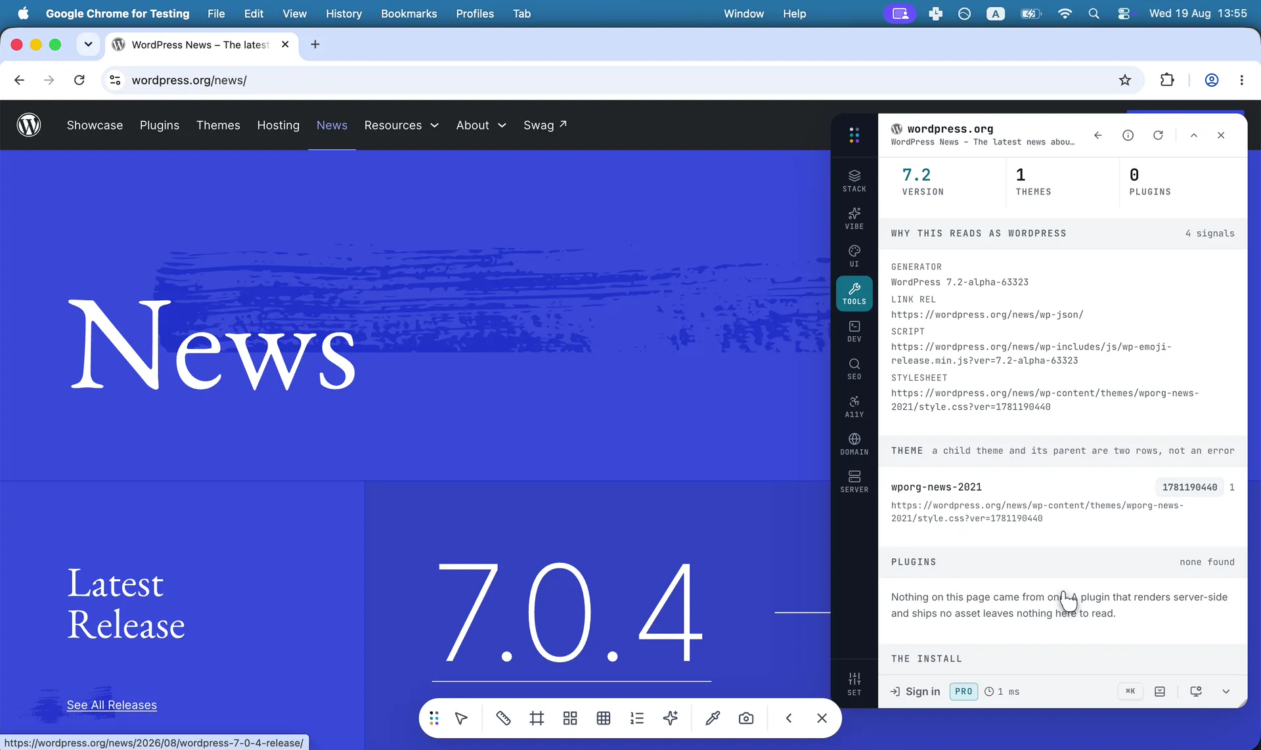Click the info circle icon in panel header
Image resolution: width=1261 pixels, height=750 pixels.
pos(1128,135)
